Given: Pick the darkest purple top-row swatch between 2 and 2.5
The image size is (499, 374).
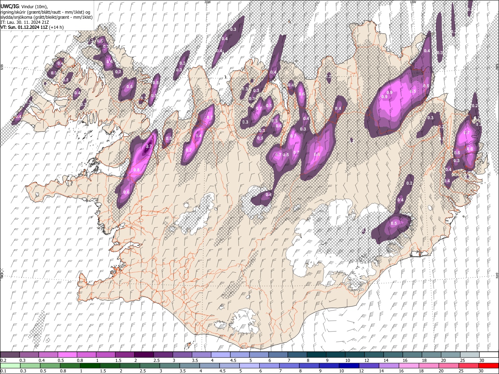Looking at the screenshot, I should (x=144, y=355).
